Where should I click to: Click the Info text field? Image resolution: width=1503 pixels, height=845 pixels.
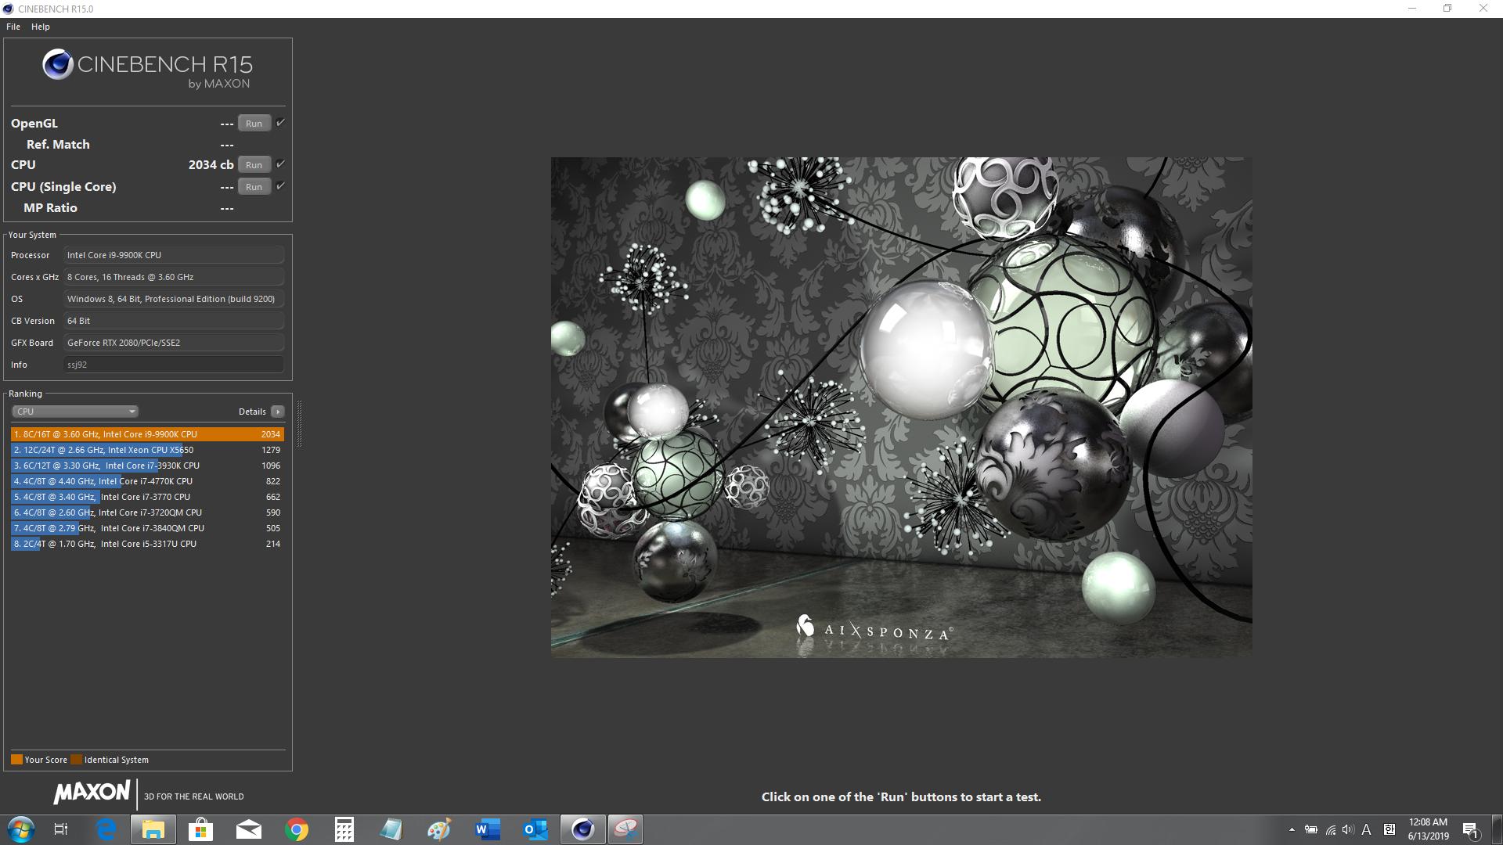pos(173,365)
